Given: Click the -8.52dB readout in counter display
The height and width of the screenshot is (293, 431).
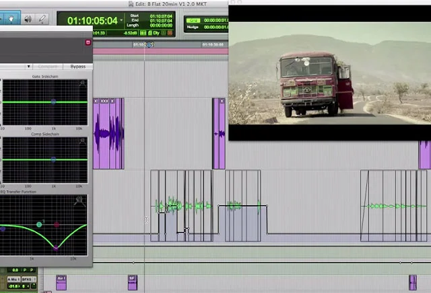Looking at the screenshot, I should click(x=130, y=33).
